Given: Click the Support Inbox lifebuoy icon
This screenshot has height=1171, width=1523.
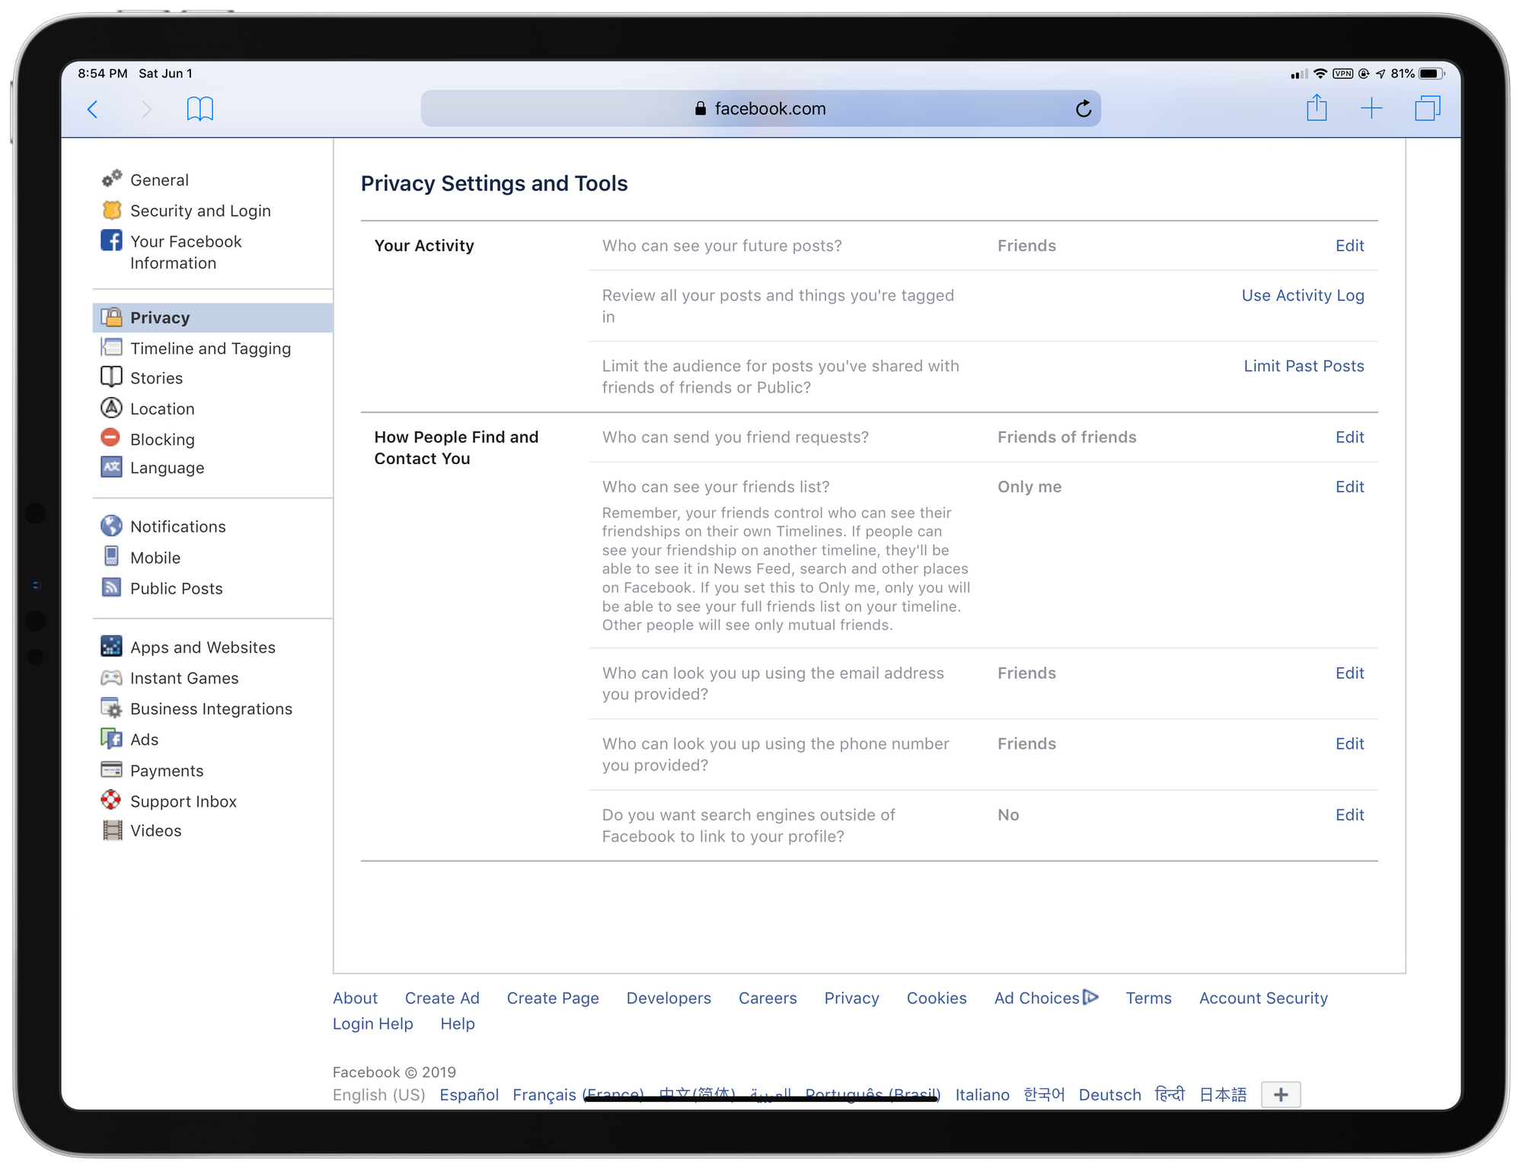Looking at the screenshot, I should pyautogui.click(x=111, y=800).
